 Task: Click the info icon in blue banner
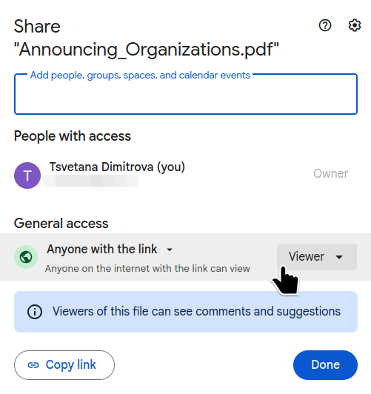[35, 312]
